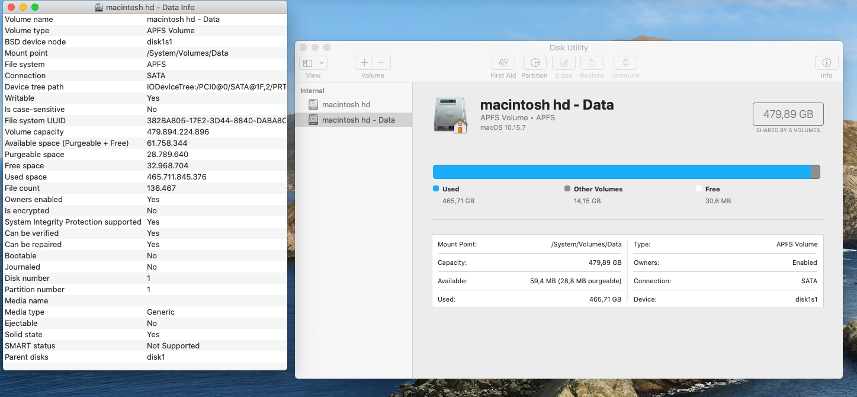Click the Info toolbar icon in Disk Utility

[x=827, y=63]
